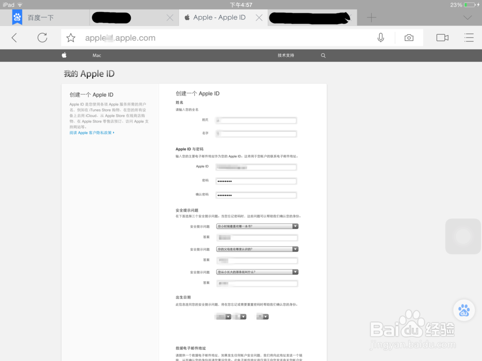The height and width of the screenshot is (361, 482).
Task: Click the 确认密码 confirm password field
Action: (x=256, y=195)
